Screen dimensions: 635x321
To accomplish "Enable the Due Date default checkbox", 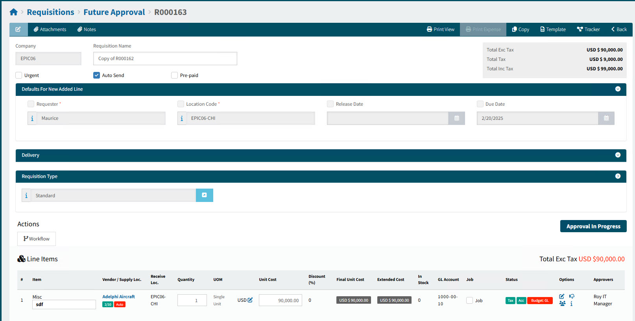I will coord(480,104).
